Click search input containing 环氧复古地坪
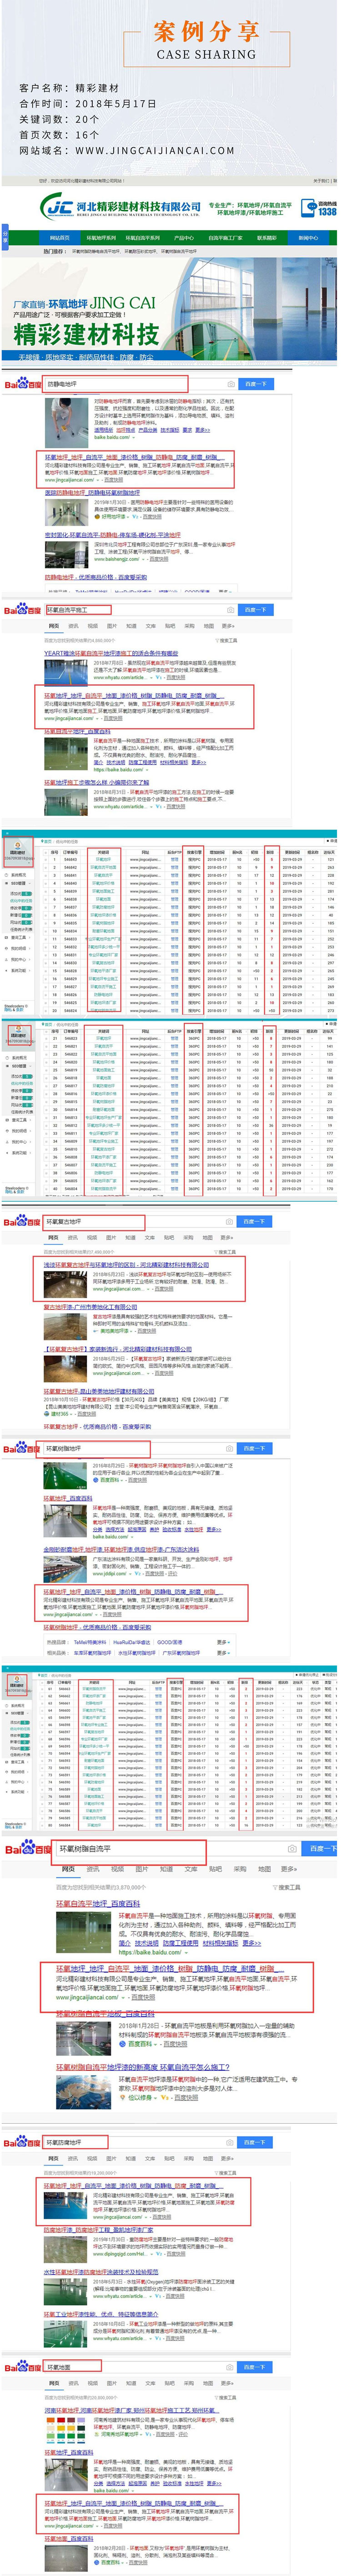341x2576 pixels. click(140, 1222)
